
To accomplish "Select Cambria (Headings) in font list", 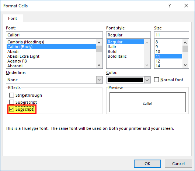I will pyautogui.click(x=51, y=42).
